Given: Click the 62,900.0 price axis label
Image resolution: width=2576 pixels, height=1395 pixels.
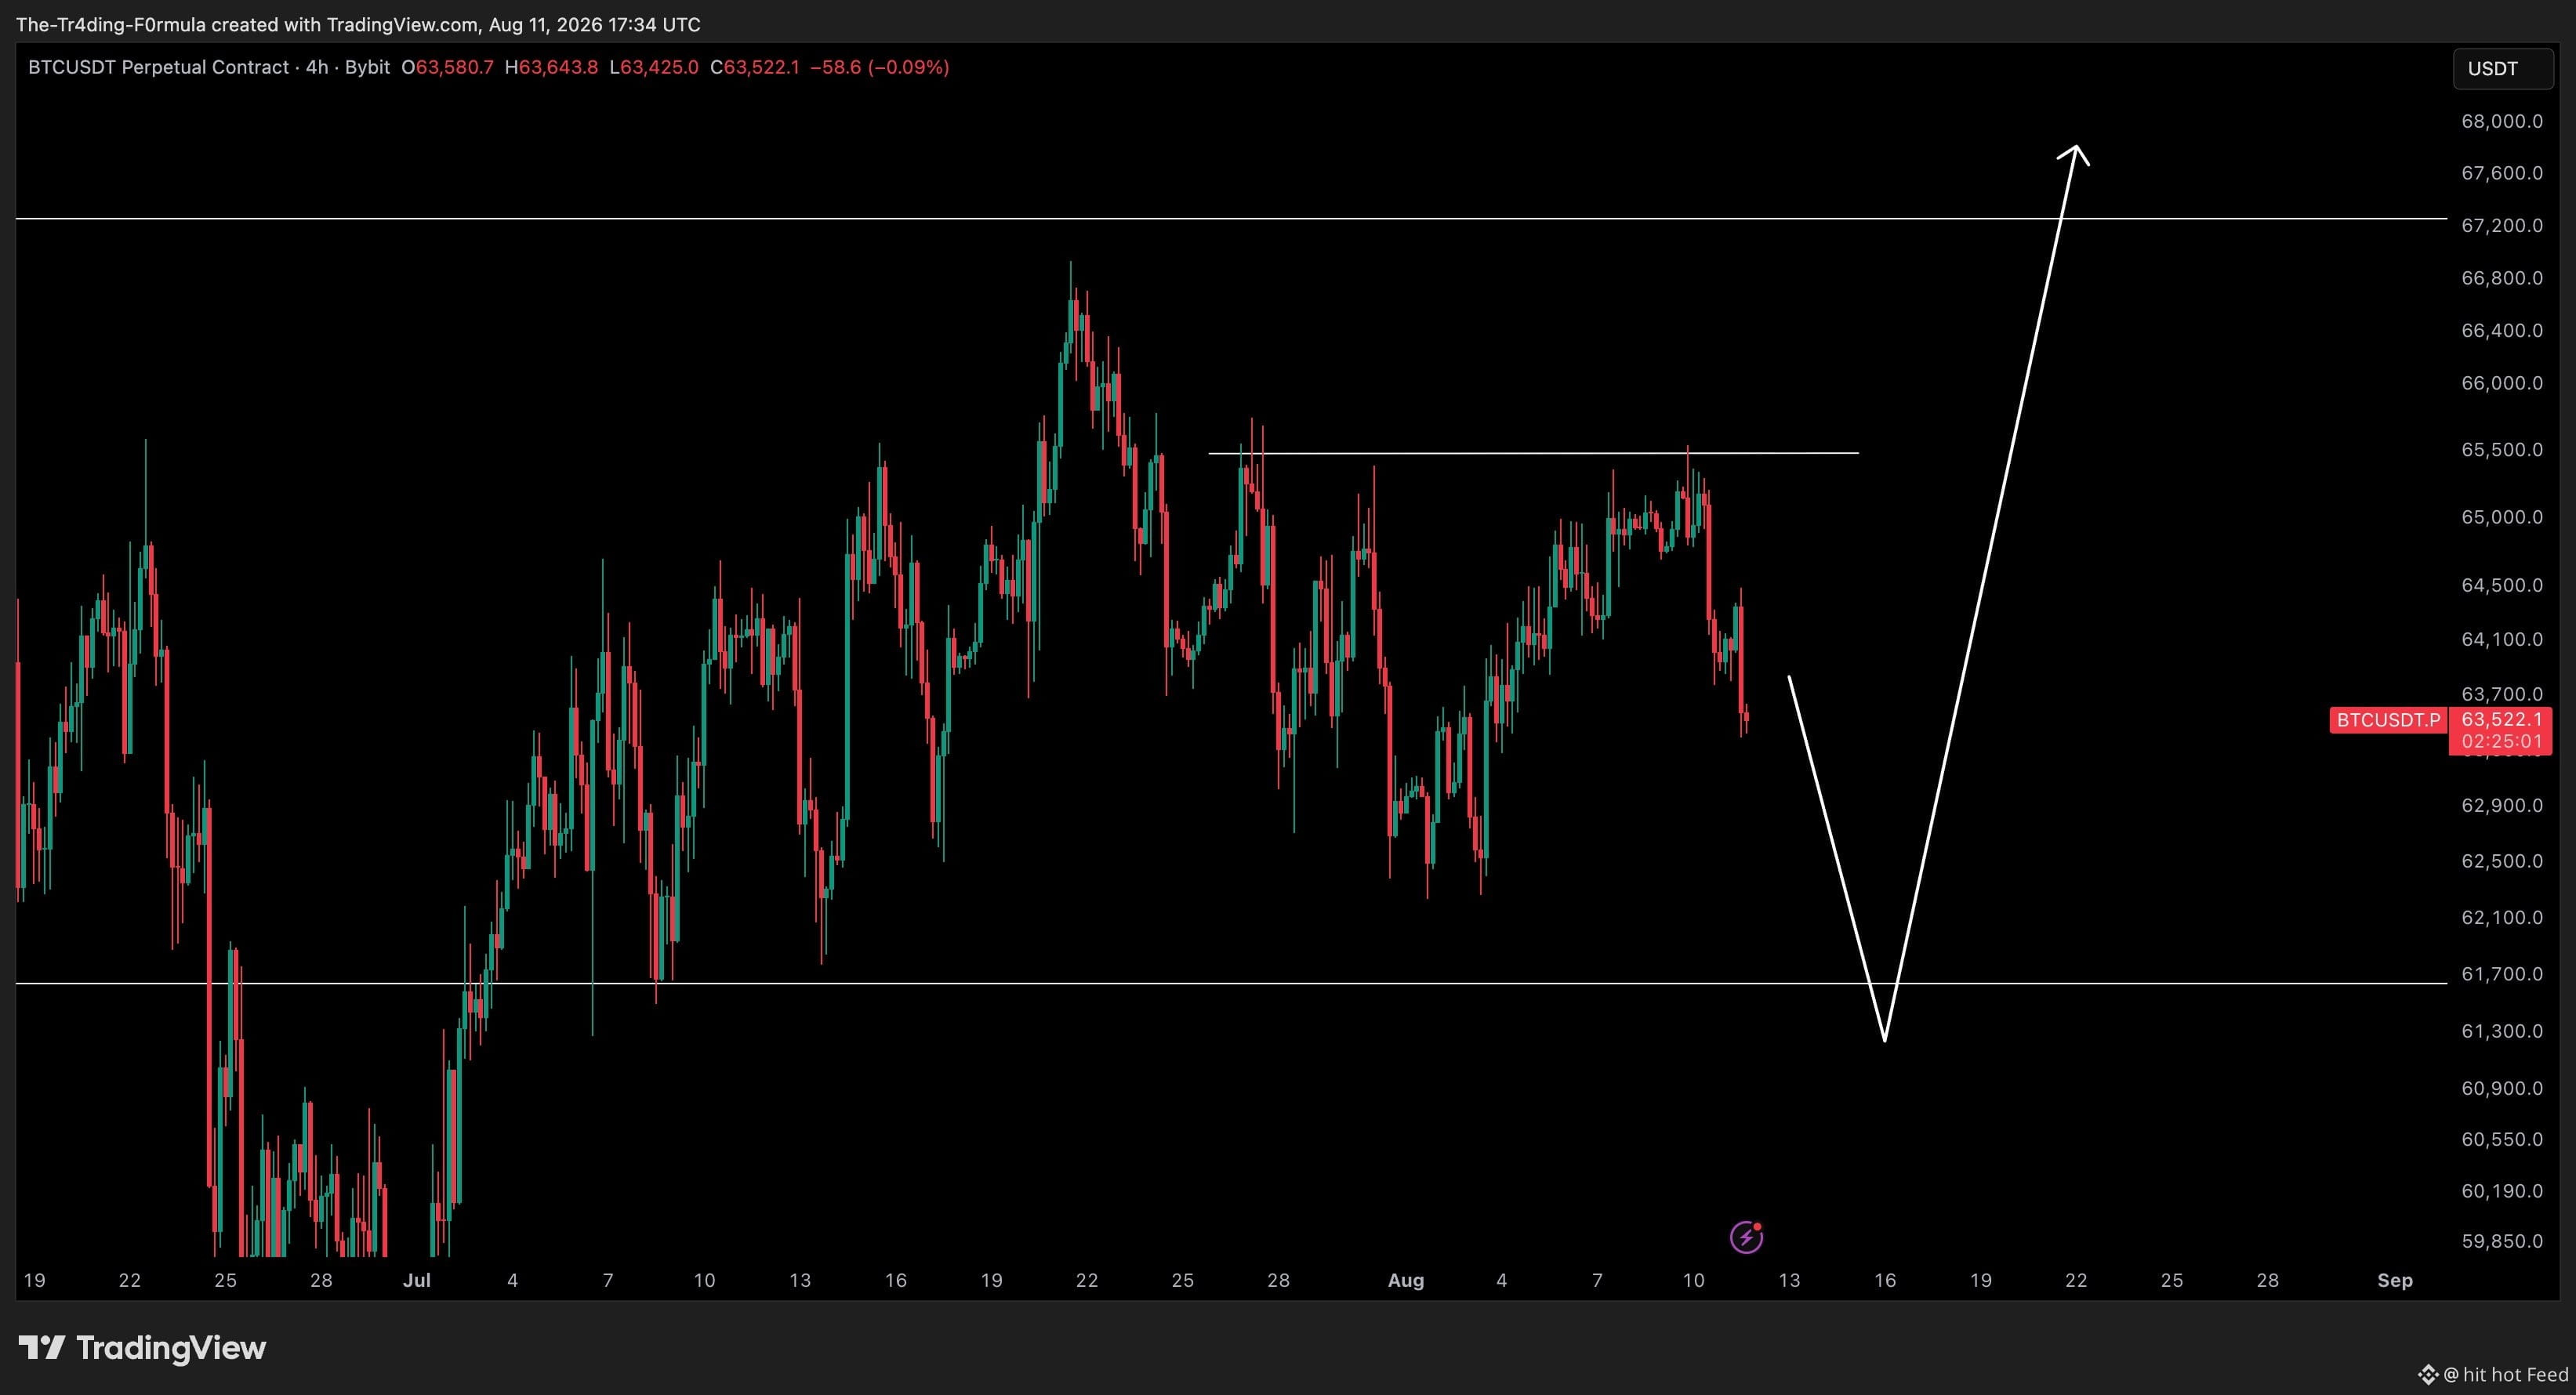Looking at the screenshot, I should [x=2502, y=805].
